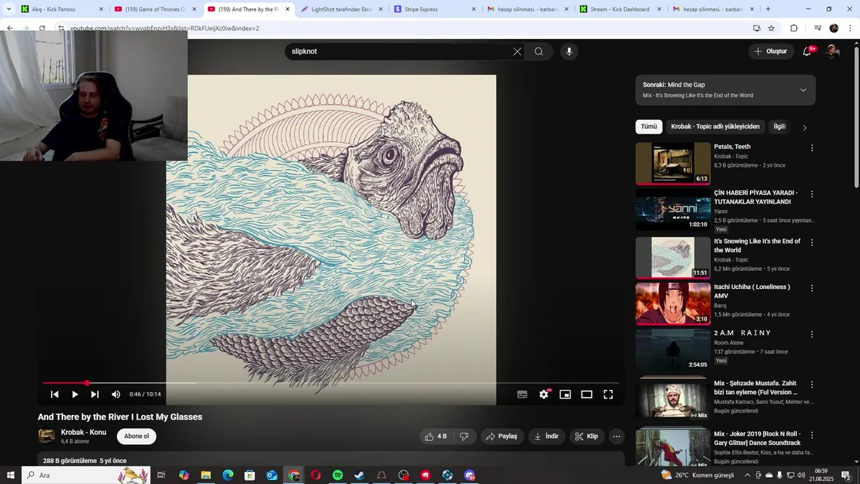Play the video with the play button
Viewport: 860px width, 484px height.
75,395
